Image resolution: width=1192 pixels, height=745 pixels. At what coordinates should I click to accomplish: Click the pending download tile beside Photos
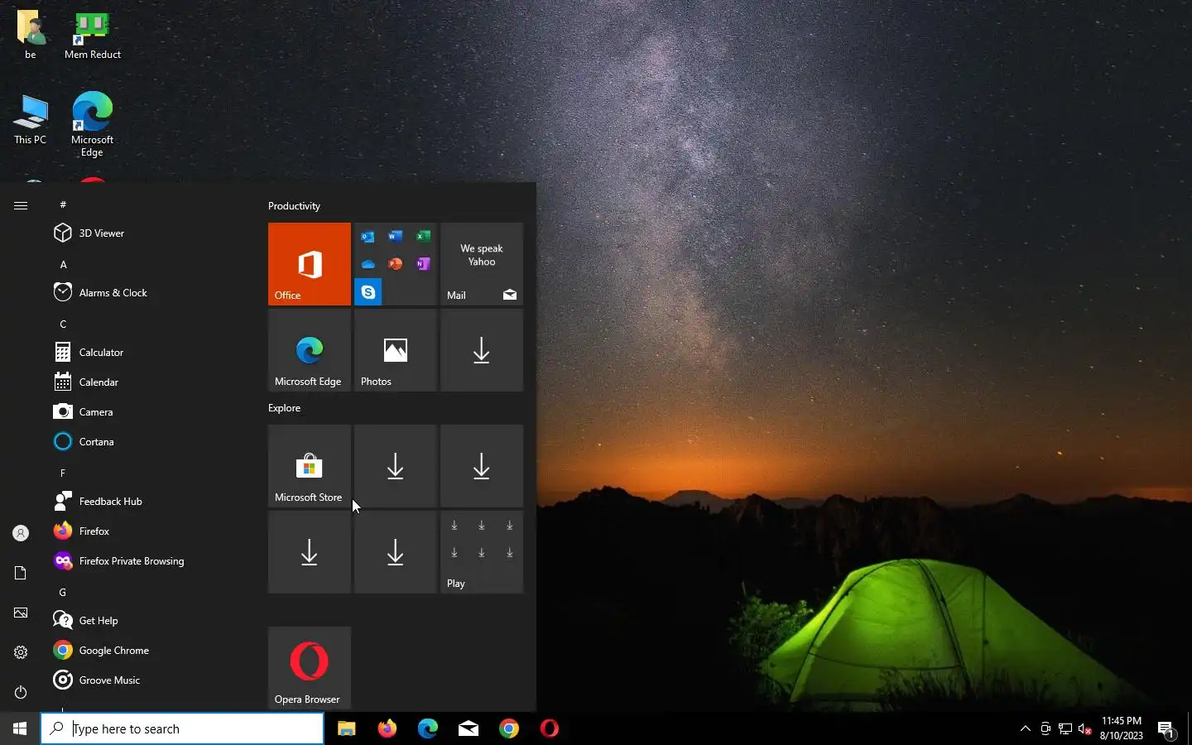point(482,350)
